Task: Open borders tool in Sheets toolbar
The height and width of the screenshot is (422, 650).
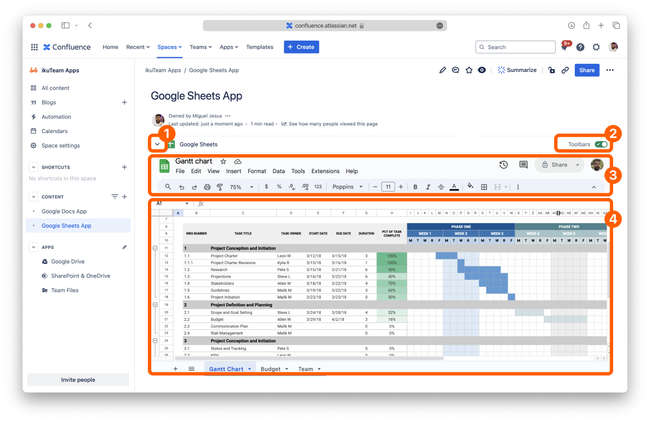Action: (484, 187)
